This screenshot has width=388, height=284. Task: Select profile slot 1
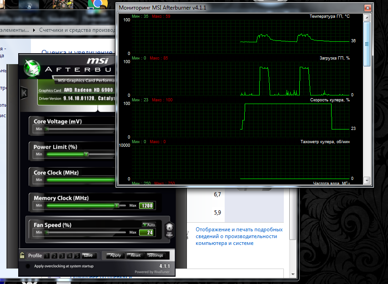[x=47, y=255]
